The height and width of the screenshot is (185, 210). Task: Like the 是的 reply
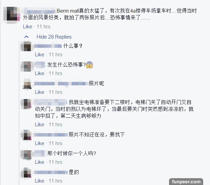coord(40,181)
